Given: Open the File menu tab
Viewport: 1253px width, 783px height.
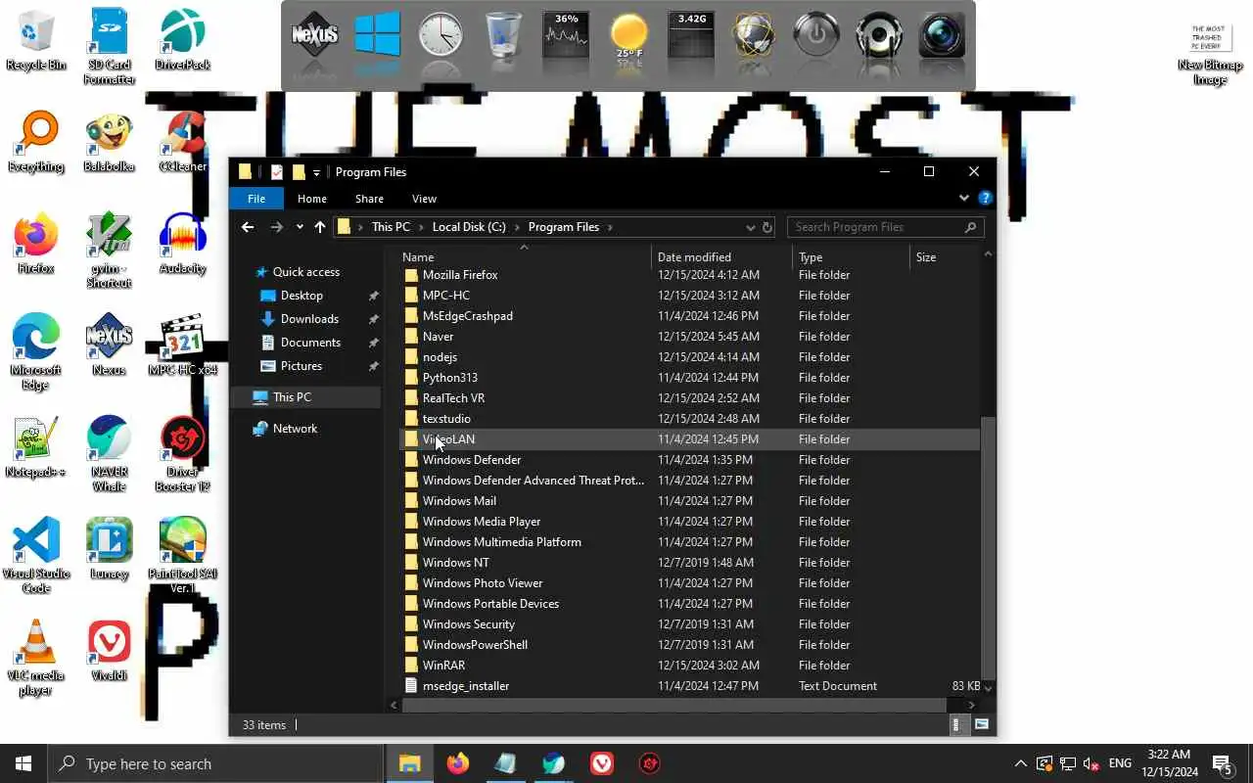Looking at the screenshot, I should click(256, 199).
